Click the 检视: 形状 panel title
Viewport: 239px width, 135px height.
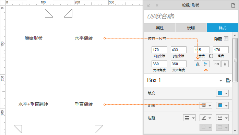click(191, 5)
